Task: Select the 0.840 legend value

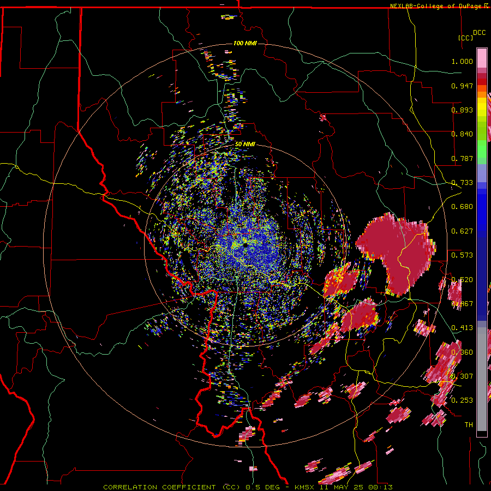Action: pyautogui.click(x=462, y=134)
